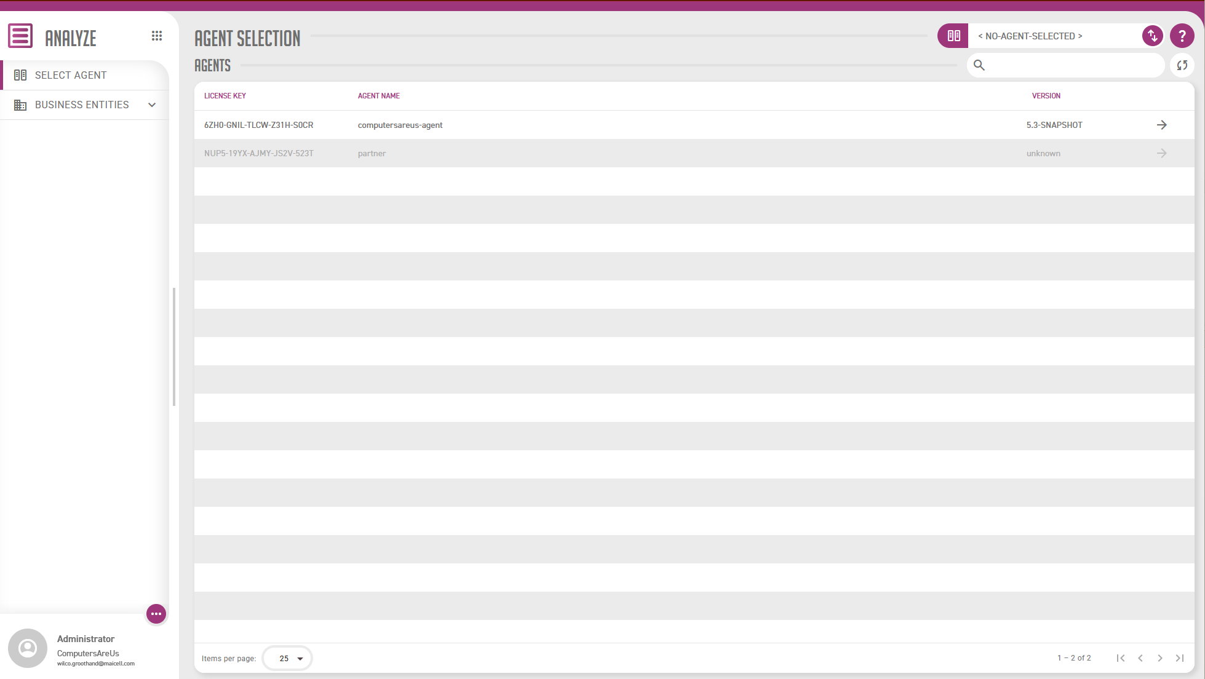Image resolution: width=1205 pixels, height=679 pixels.
Task: Refresh the agents list
Action: point(1182,65)
